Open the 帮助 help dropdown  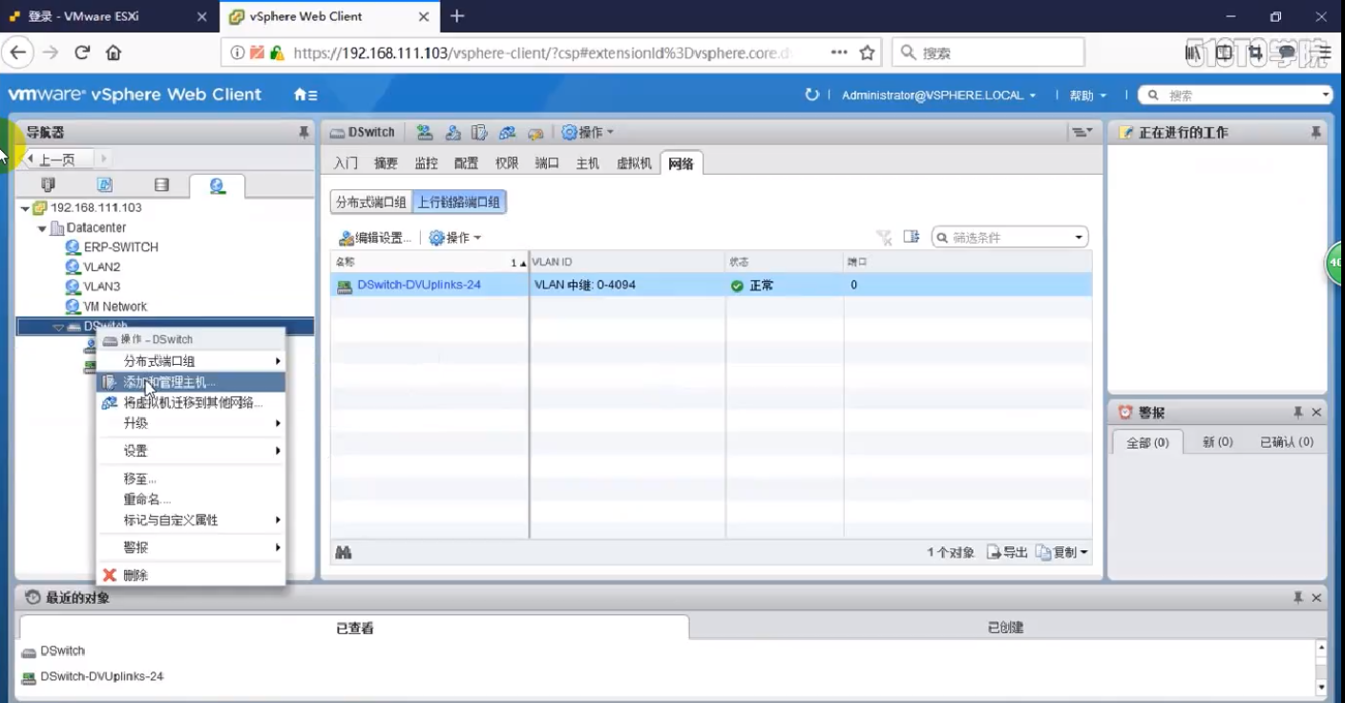click(x=1087, y=96)
